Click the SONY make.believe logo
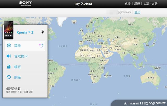The height and width of the screenshot is (106, 167). [26, 4]
